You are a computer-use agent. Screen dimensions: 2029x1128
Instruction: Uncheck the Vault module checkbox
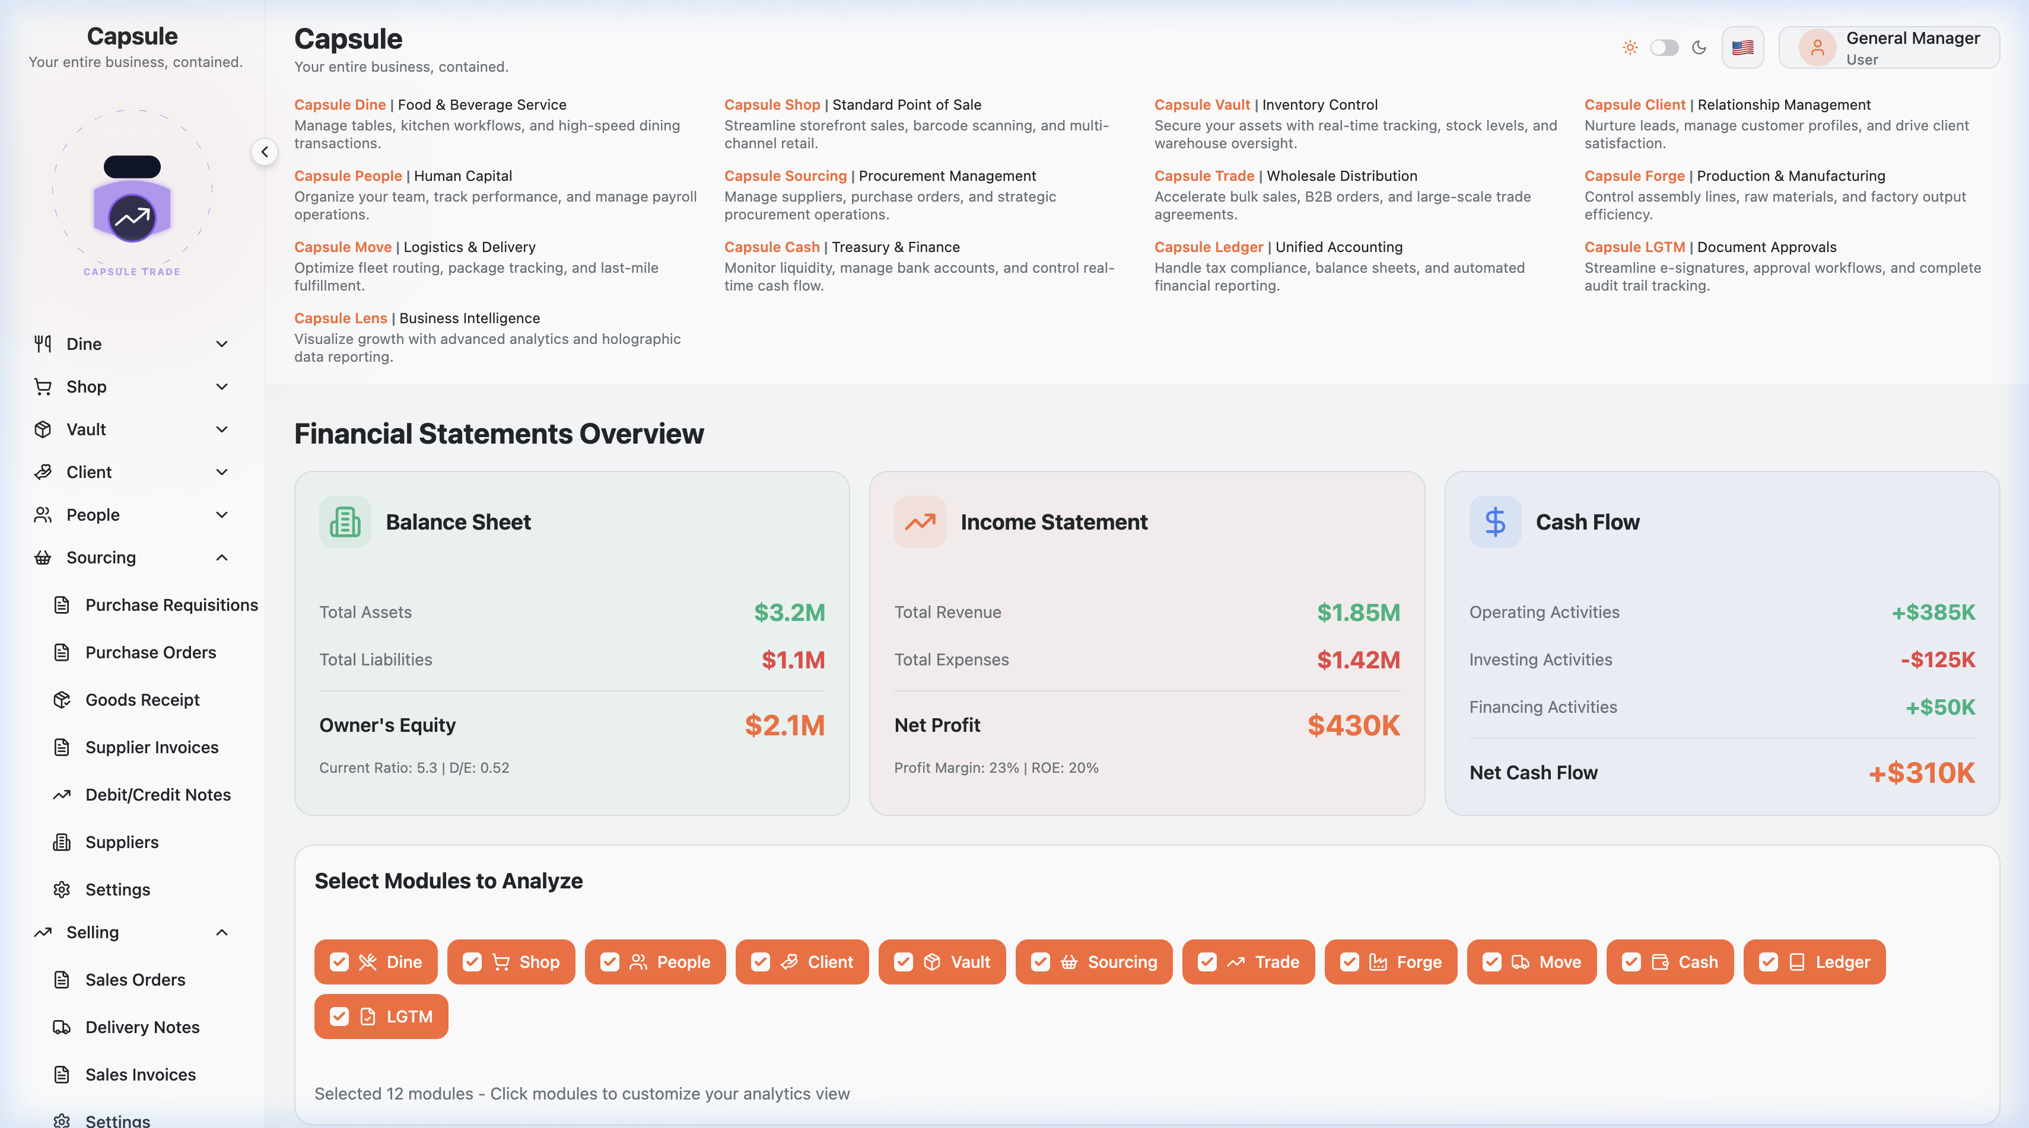point(904,962)
